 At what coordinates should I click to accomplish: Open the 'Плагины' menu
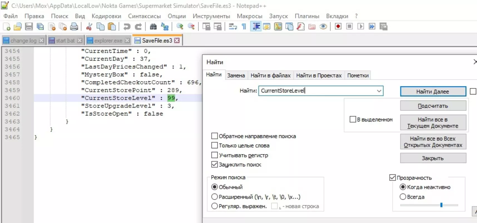tap(307, 16)
